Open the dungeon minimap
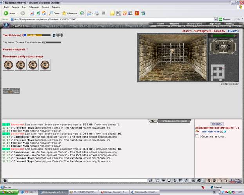The height and width of the screenshot is (195, 244). (x=218, y=73)
